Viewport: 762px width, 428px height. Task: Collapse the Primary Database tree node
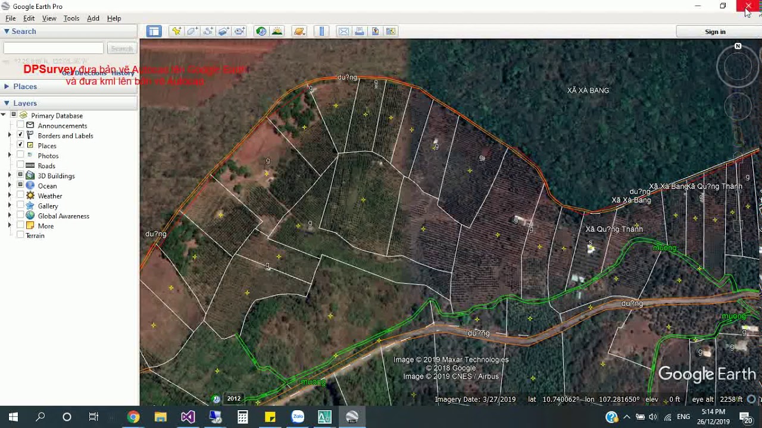tap(4, 115)
